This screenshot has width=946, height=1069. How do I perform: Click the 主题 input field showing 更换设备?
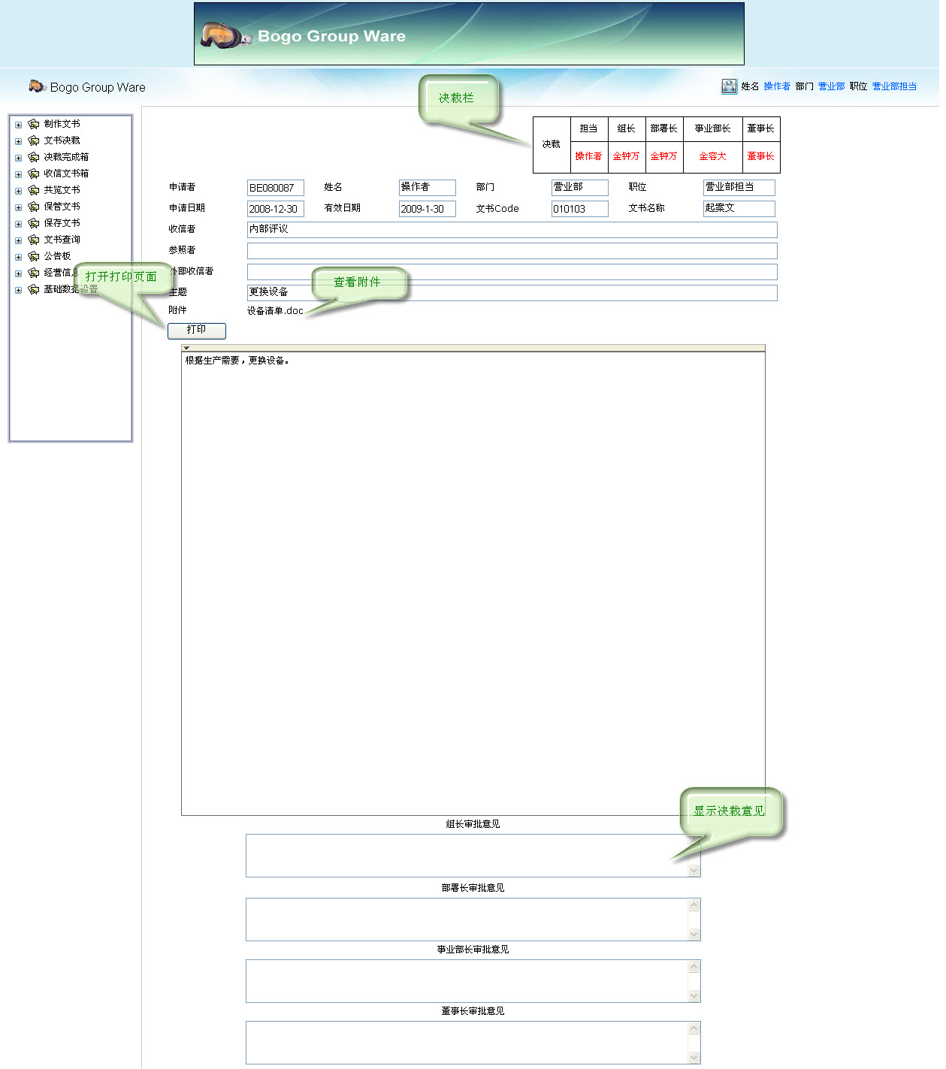tap(511, 293)
